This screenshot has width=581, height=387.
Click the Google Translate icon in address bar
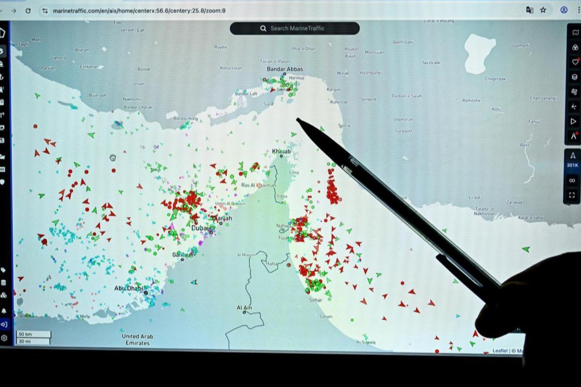[529, 10]
